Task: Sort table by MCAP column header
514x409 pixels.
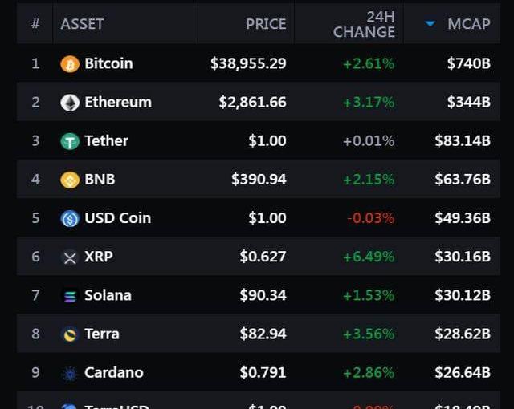Action: click(x=469, y=24)
